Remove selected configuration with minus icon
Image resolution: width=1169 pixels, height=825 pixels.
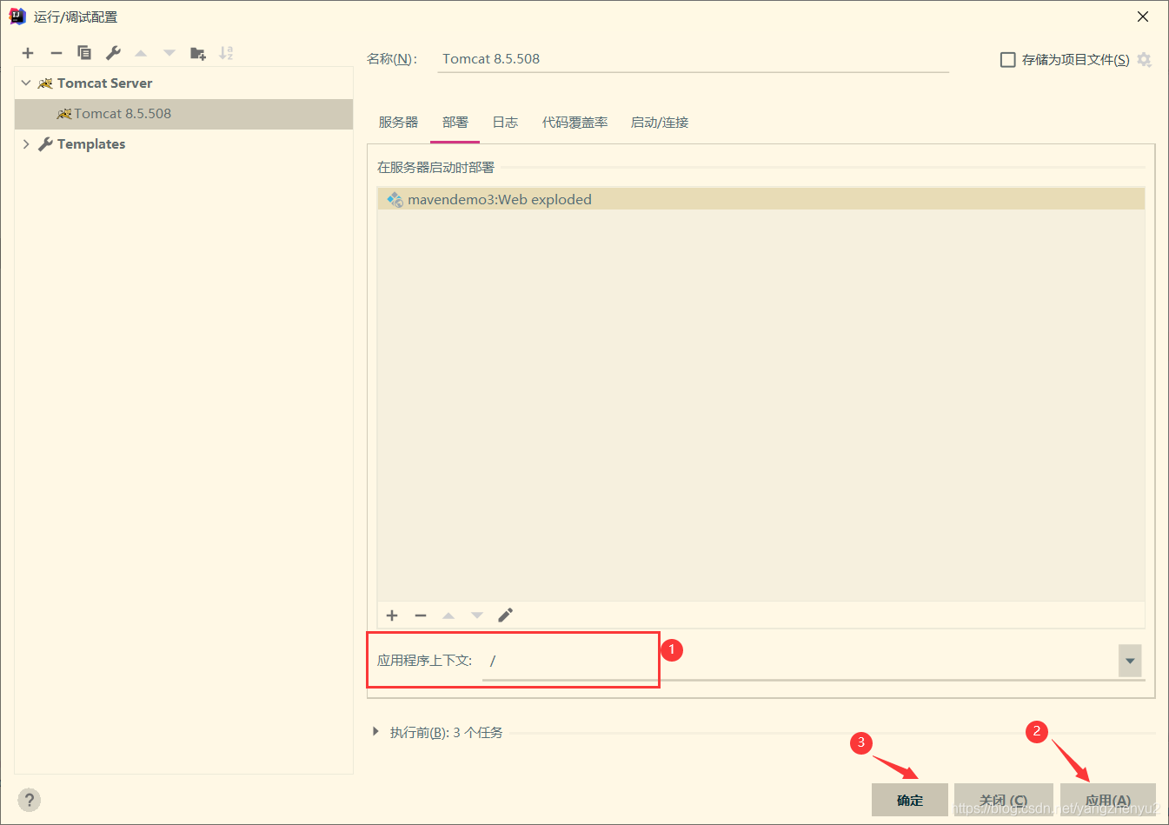[56, 53]
